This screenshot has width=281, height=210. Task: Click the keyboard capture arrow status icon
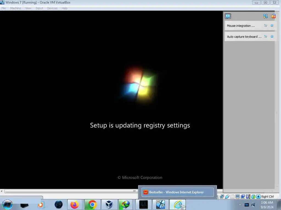pos(258,197)
